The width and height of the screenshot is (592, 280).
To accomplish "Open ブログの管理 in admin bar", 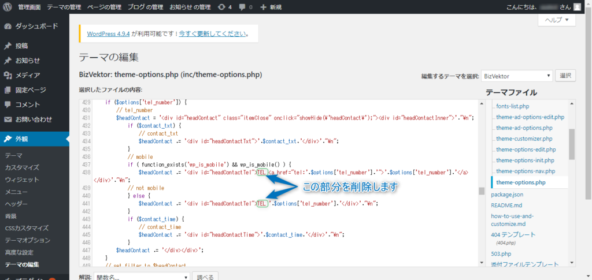I will (x=145, y=7).
